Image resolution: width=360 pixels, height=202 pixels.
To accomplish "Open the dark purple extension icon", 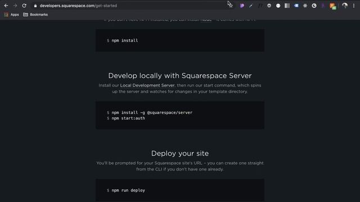I will [323, 6].
